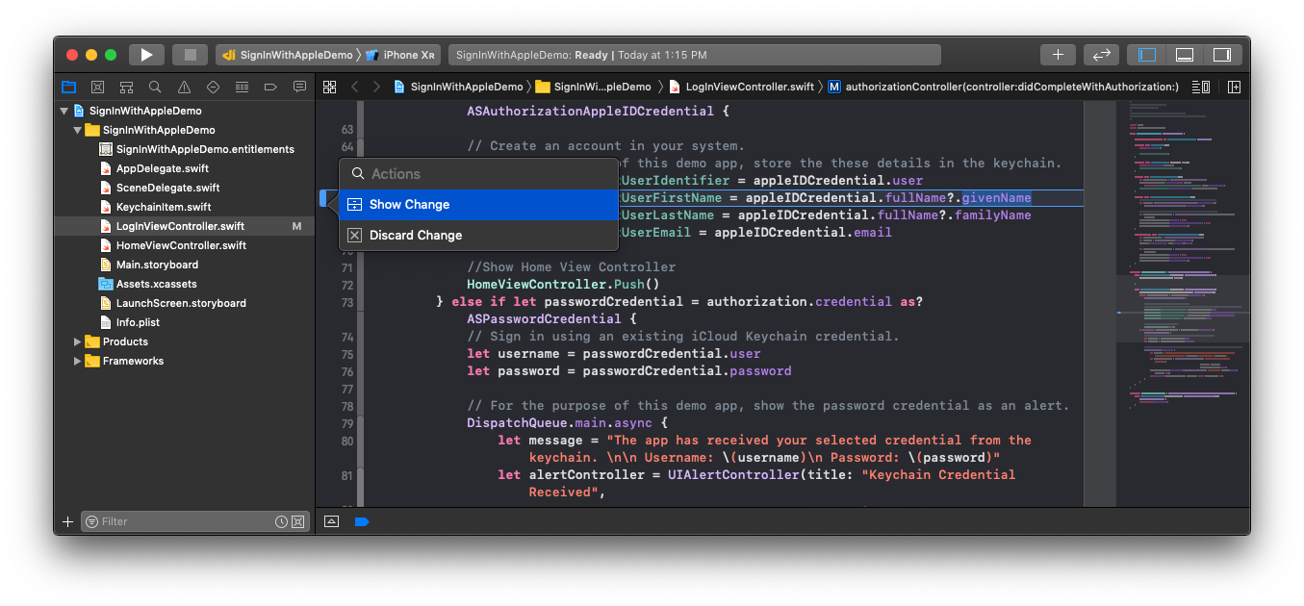Choose Show Change from Actions menu
The image size is (1304, 606).
478,204
